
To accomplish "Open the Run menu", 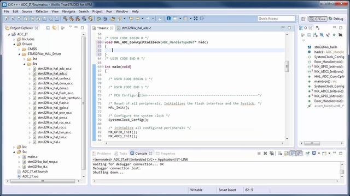I will click(109, 11).
